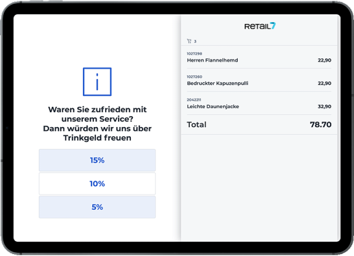354x256 pixels.
Task: Select the Herren Flannelhemd line item
Action: [259, 57]
